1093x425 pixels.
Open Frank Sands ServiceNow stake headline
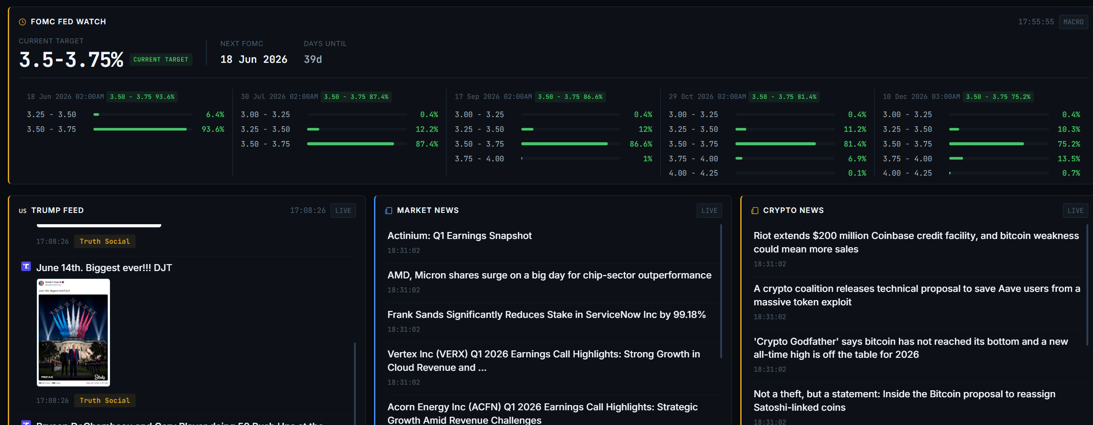546,314
